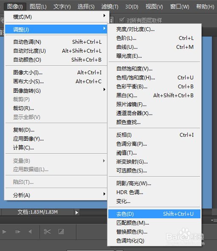Viewport: 217px width, 251px height.
Task: Open 色调分离(P)... adjustment
Action: [x=154, y=144]
